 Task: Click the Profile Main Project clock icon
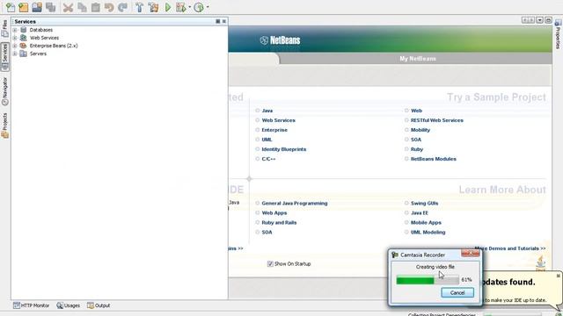click(199, 7)
